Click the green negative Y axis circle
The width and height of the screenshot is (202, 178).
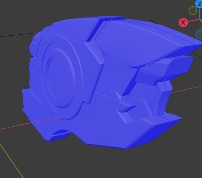click(x=193, y=10)
